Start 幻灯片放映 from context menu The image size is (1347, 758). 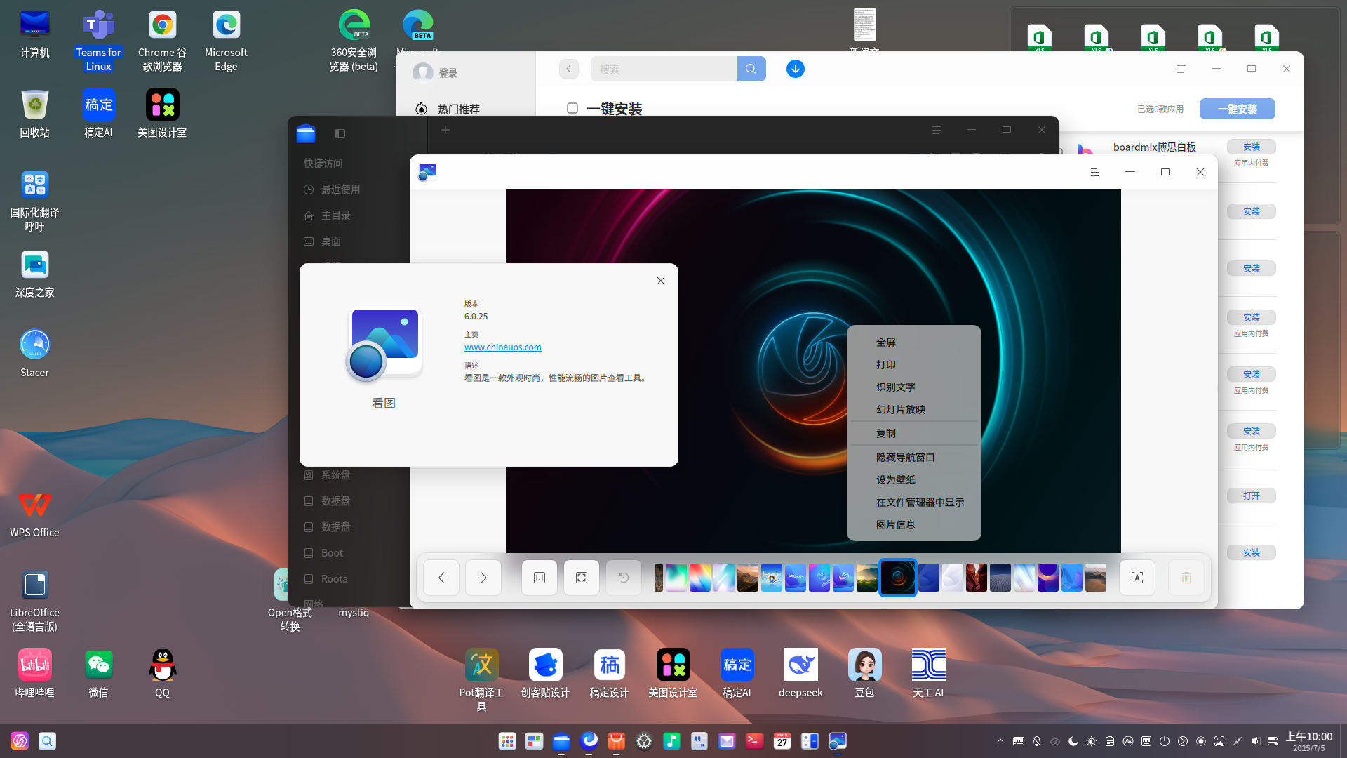click(x=914, y=409)
